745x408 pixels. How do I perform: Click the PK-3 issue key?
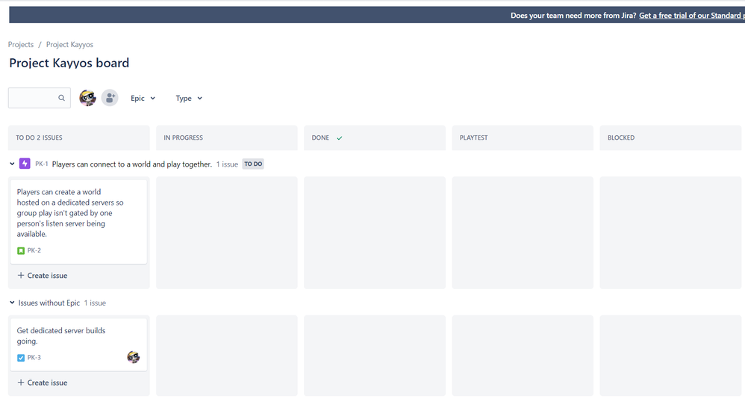[x=34, y=358]
